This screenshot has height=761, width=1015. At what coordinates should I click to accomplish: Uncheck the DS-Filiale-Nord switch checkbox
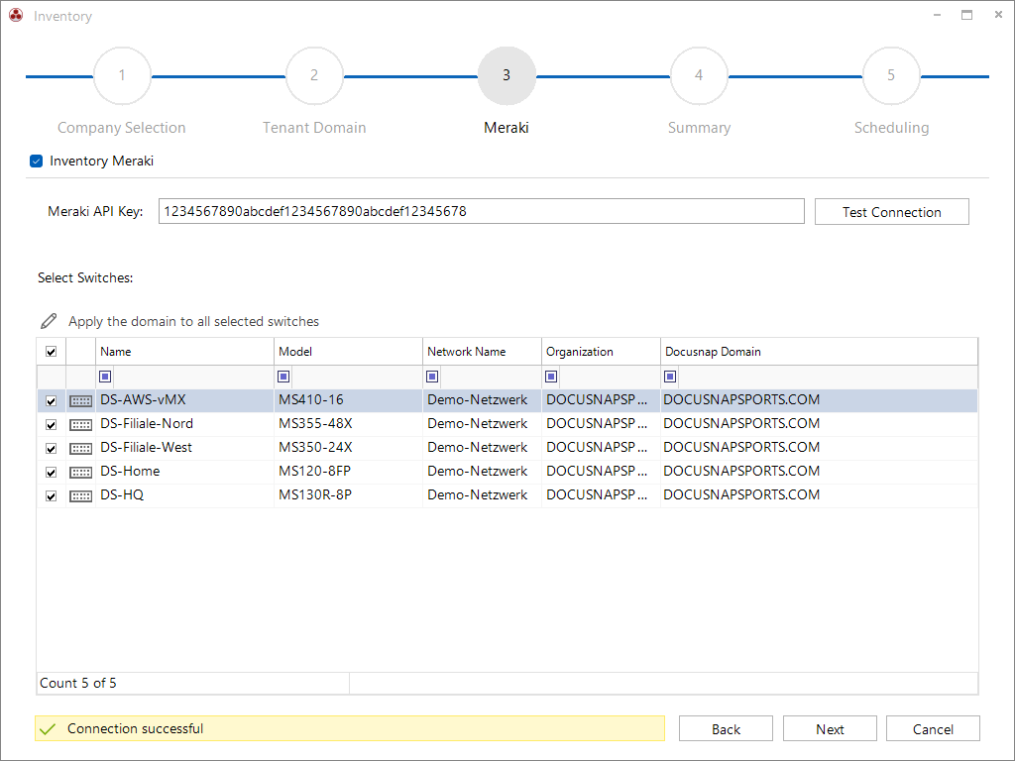coord(52,424)
